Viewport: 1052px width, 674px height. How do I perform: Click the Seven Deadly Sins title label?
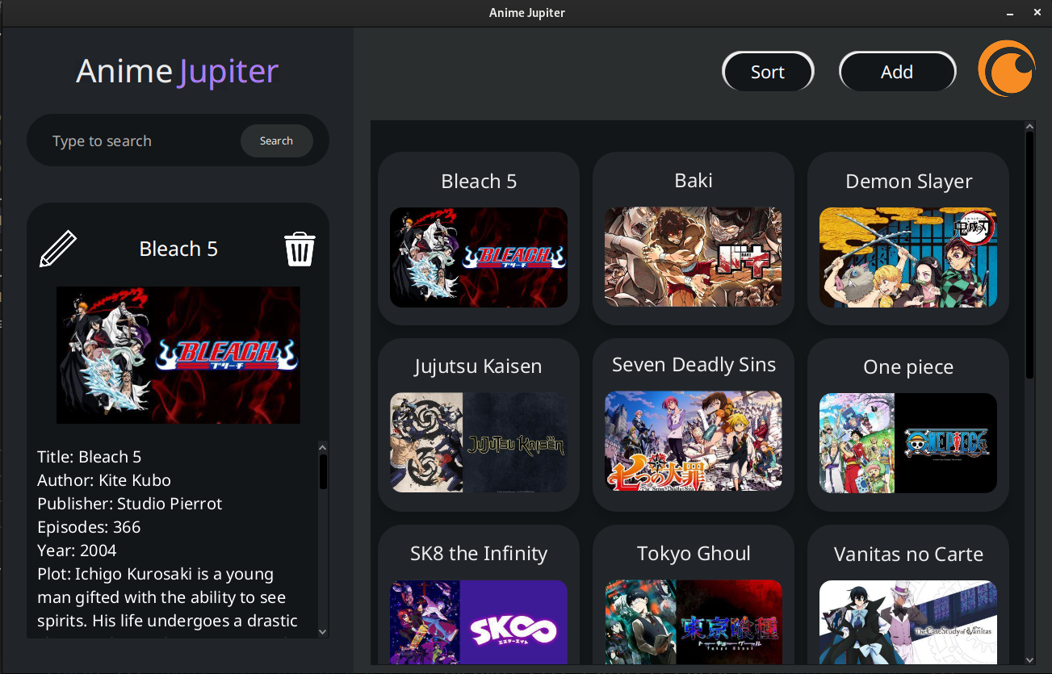coord(694,365)
